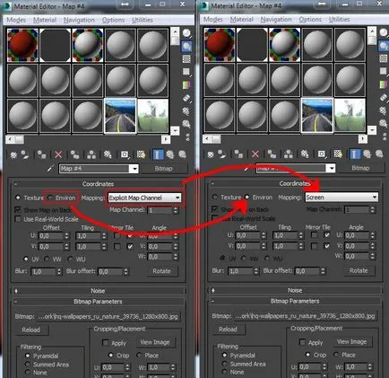Open Material menu in left window

point(45,20)
